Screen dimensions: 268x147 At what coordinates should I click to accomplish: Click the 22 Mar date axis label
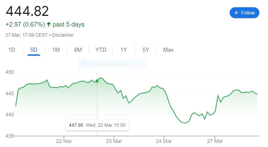point(64,141)
